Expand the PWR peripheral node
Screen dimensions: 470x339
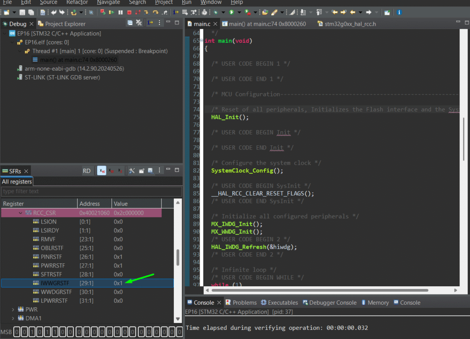[x=13, y=310]
